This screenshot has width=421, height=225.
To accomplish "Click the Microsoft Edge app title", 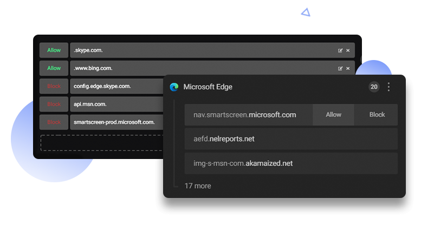I will [208, 87].
